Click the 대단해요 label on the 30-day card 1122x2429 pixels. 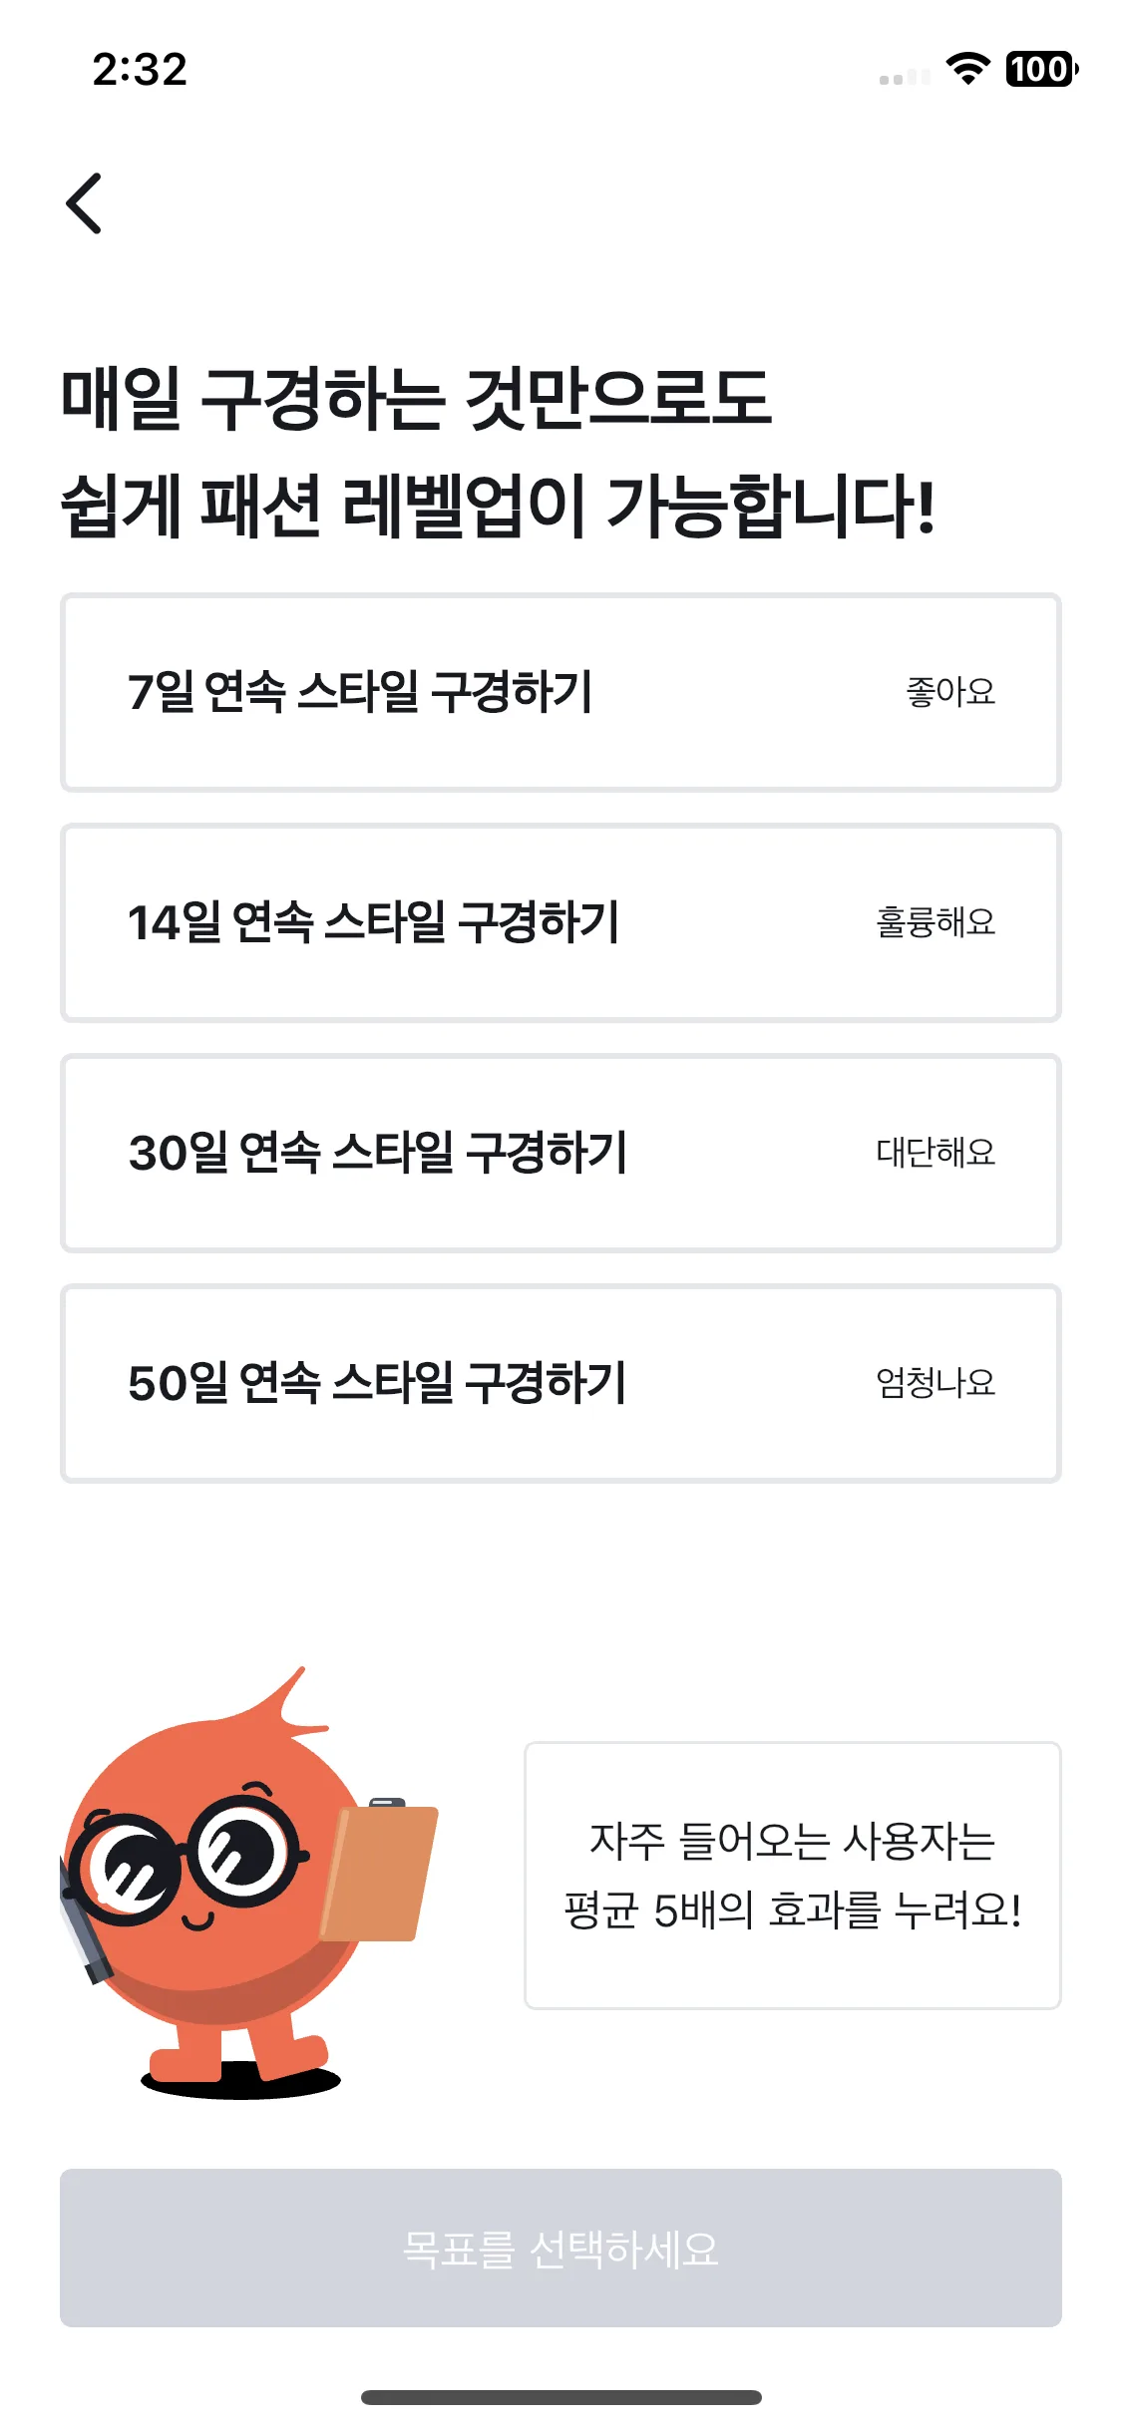[x=935, y=1152]
